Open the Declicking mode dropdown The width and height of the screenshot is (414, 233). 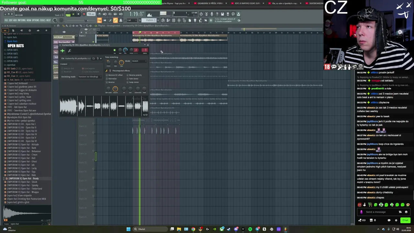tap(90, 77)
